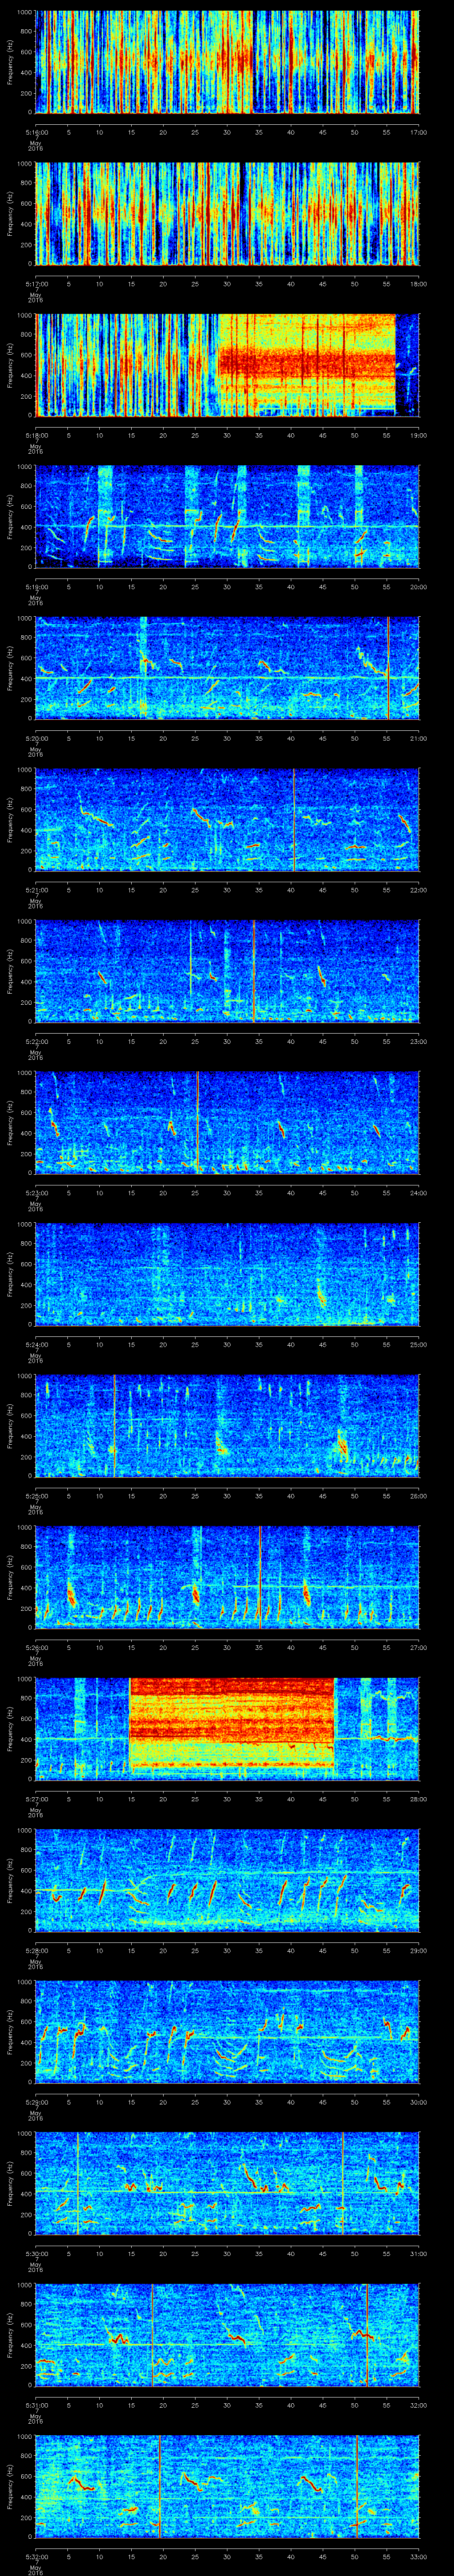Viewport: 454px width, 2576px height.
Task: Click the '19:00' axis end label
Action: [419, 435]
